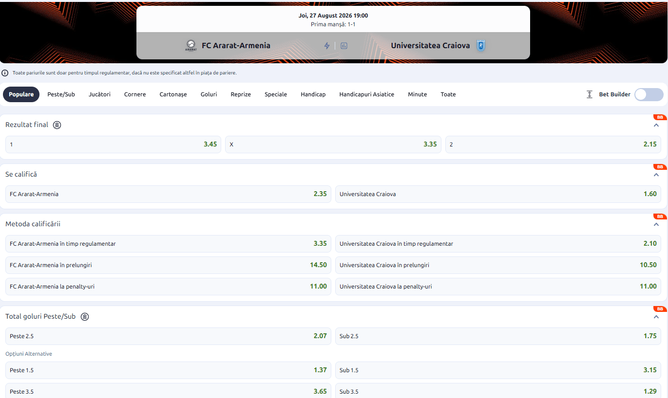Pick Peste 3.5 at 3.65
The width and height of the screenshot is (668, 398).
click(168, 392)
